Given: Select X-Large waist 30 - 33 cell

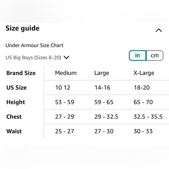Looking at the screenshot, I should [x=143, y=131].
